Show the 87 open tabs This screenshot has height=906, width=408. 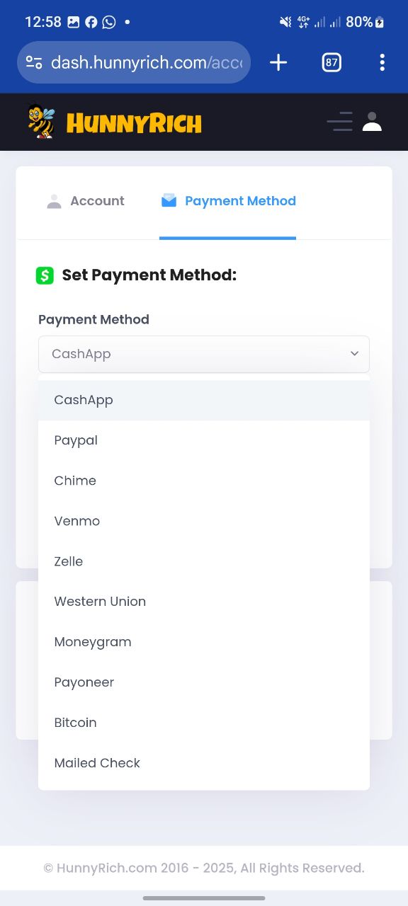pos(331,62)
